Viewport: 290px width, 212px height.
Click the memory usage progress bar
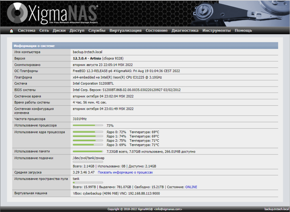click(x=88, y=151)
